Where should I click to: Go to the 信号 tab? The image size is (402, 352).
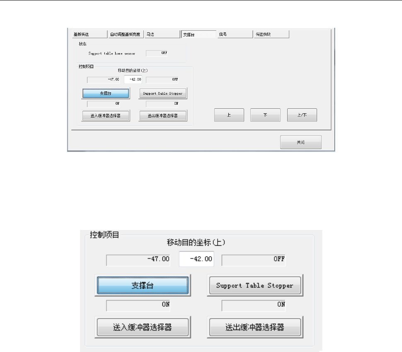pyautogui.click(x=235, y=34)
